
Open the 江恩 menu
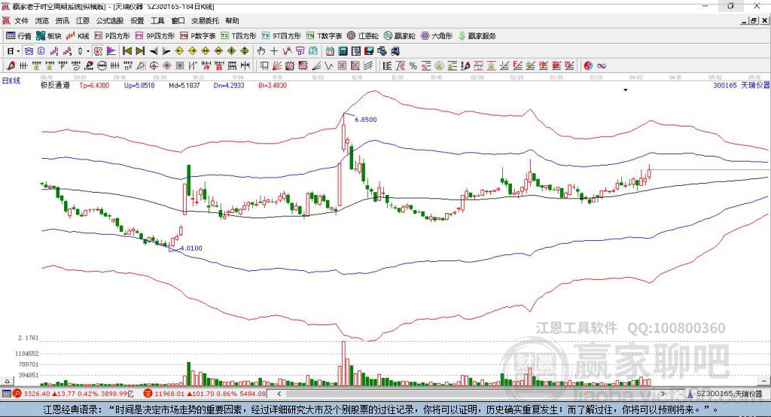pos(83,20)
